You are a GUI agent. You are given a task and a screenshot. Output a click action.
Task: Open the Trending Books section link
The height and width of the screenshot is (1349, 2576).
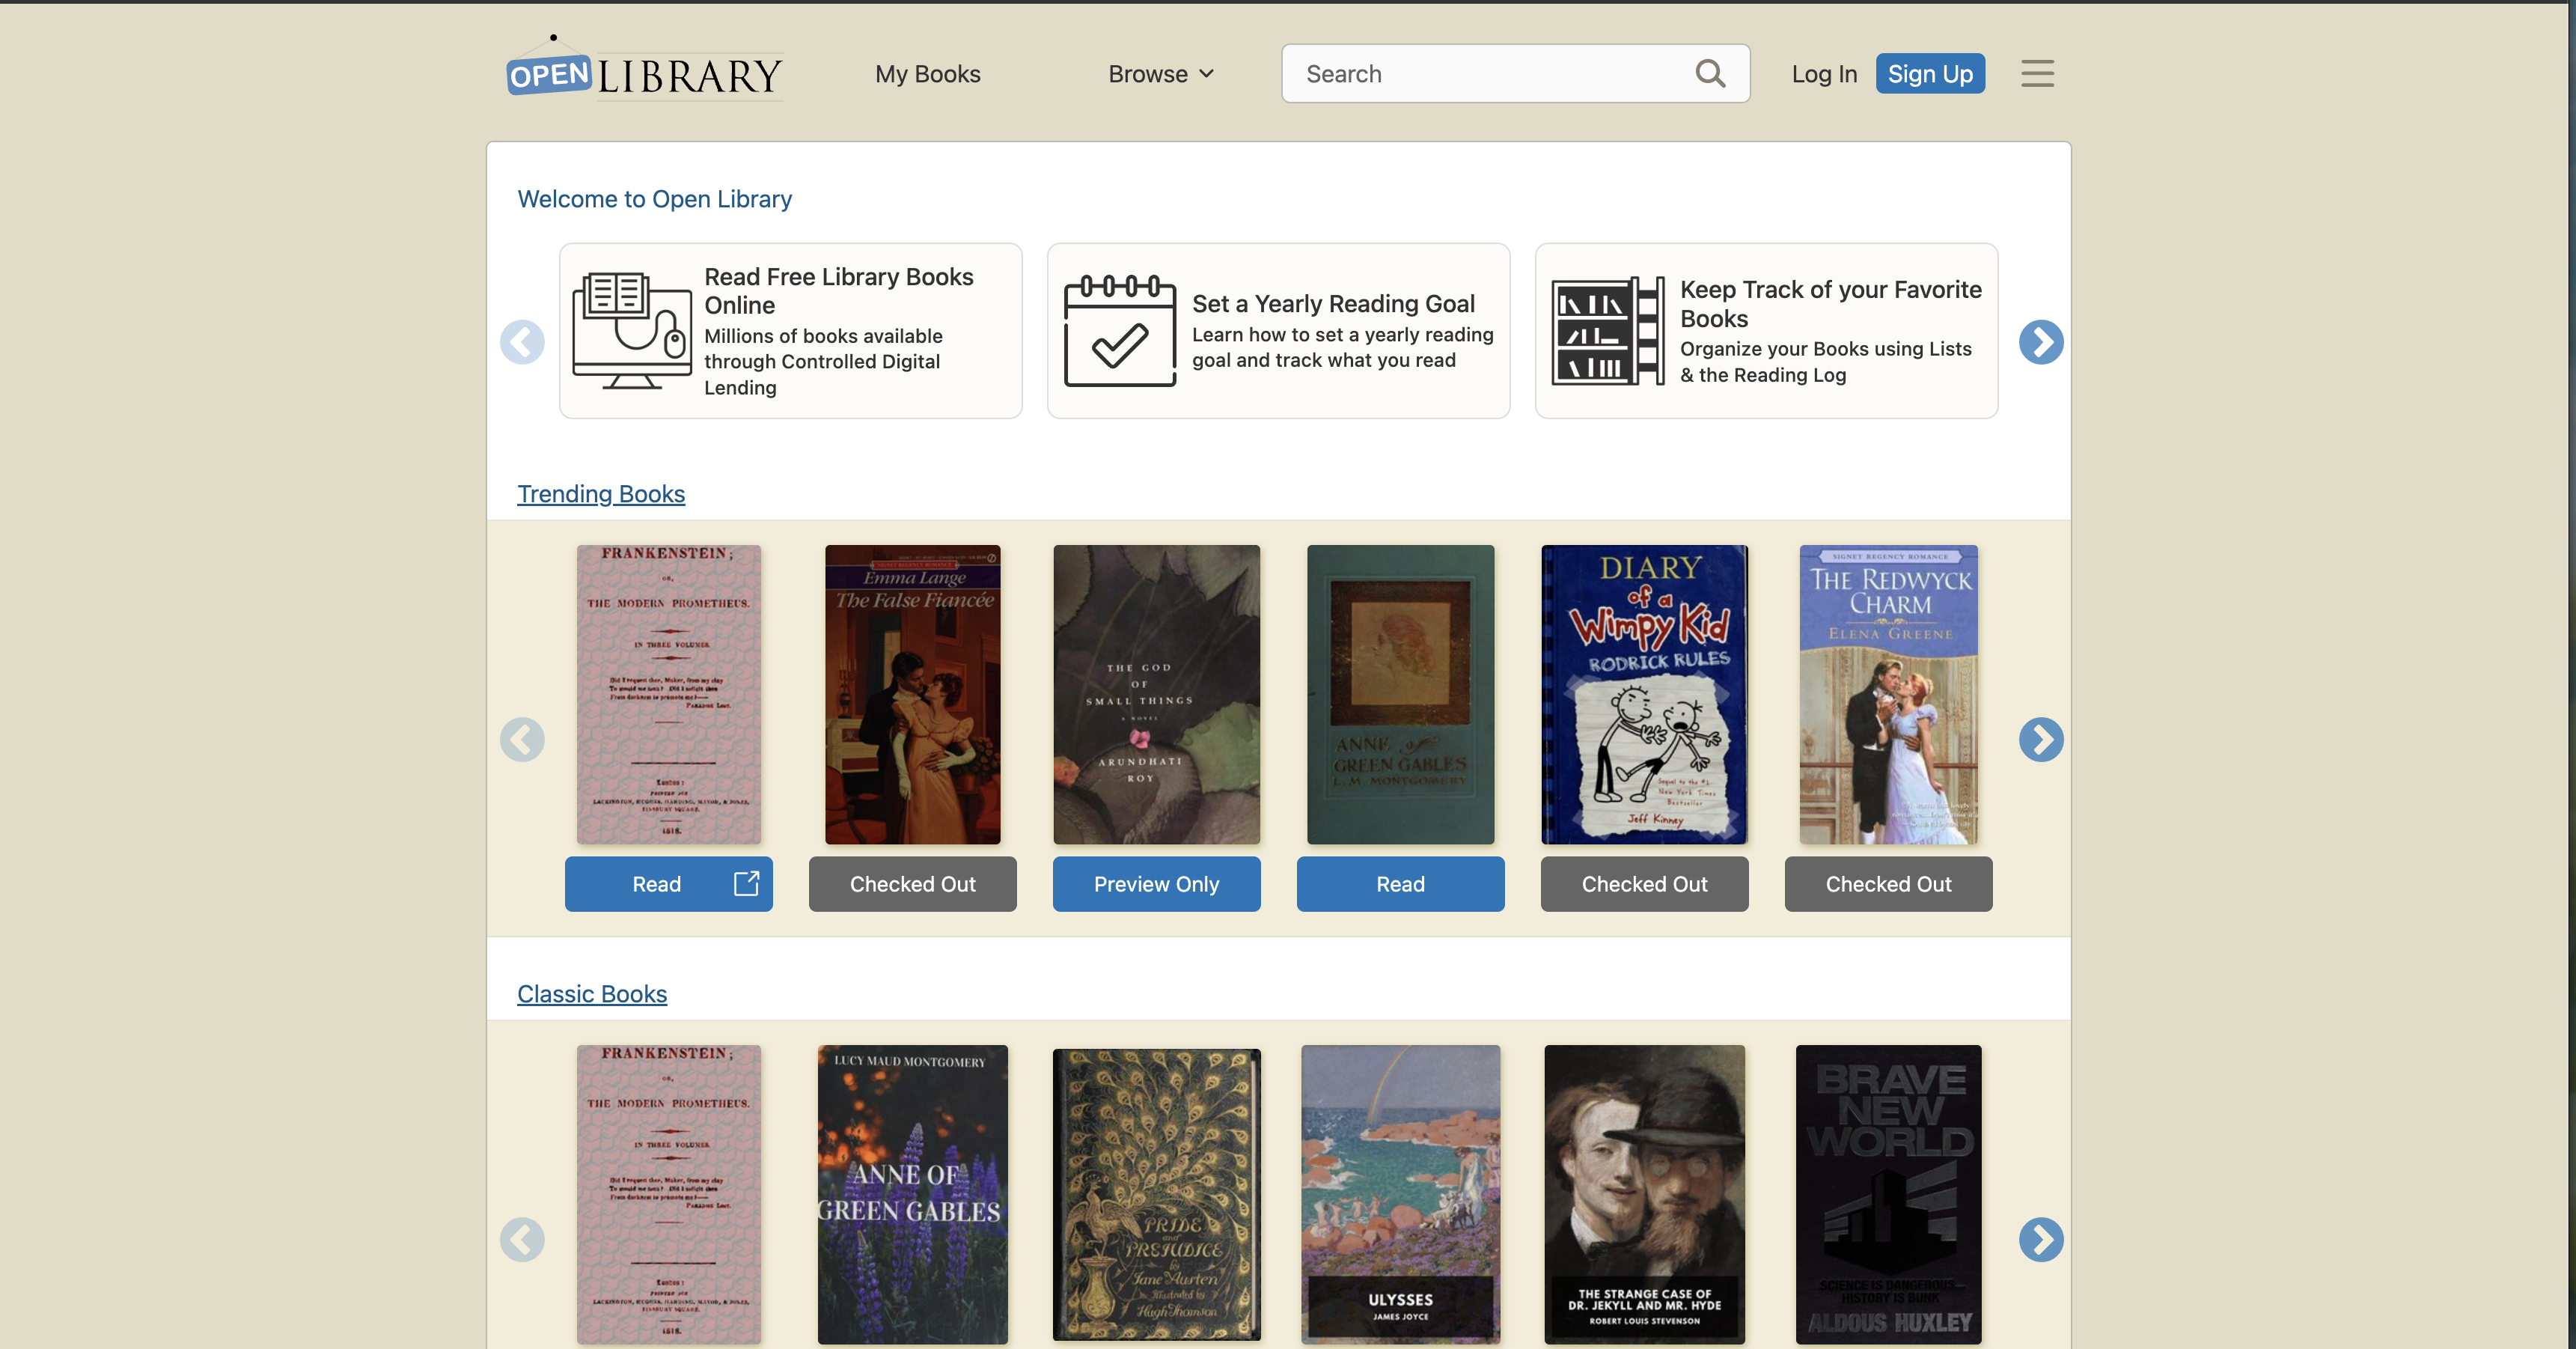click(x=601, y=494)
